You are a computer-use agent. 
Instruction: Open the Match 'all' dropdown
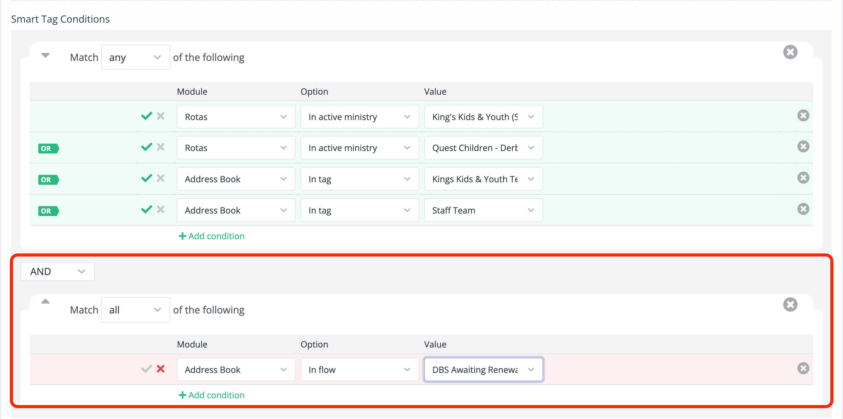tap(135, 310)
